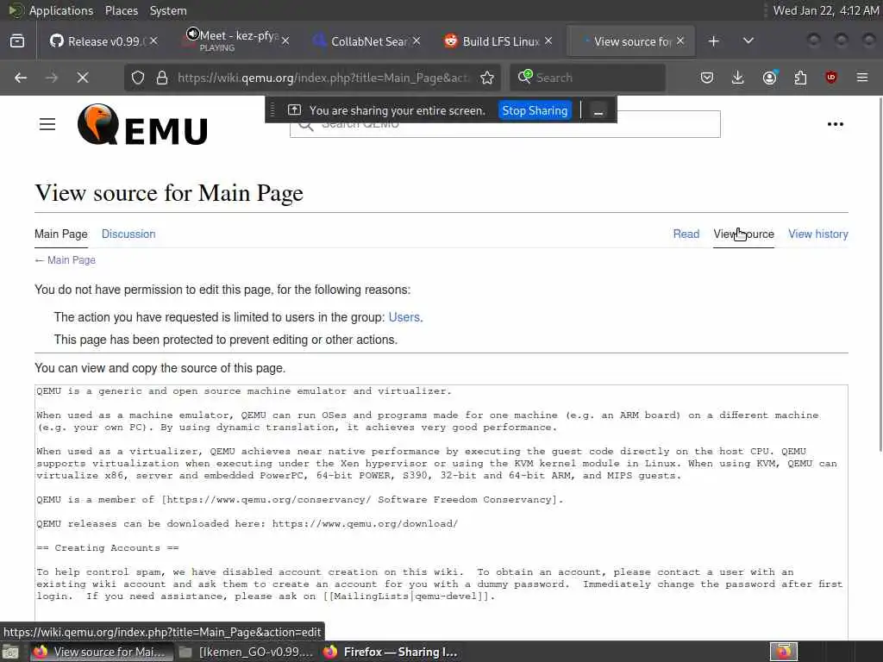Focus the Search QEMU field
This screenshot has width=883, height=662.
point(505,124)
